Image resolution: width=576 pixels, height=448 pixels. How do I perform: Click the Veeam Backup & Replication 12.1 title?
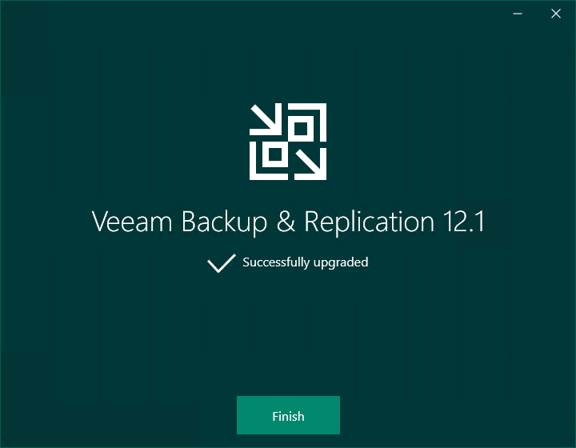[x=288, y=222]
